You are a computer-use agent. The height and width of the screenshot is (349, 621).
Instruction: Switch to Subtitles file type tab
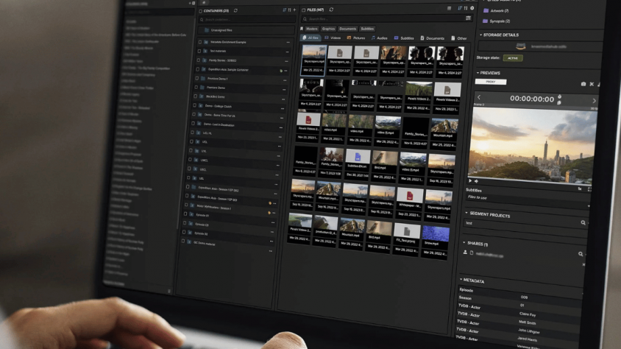[404, 38]
